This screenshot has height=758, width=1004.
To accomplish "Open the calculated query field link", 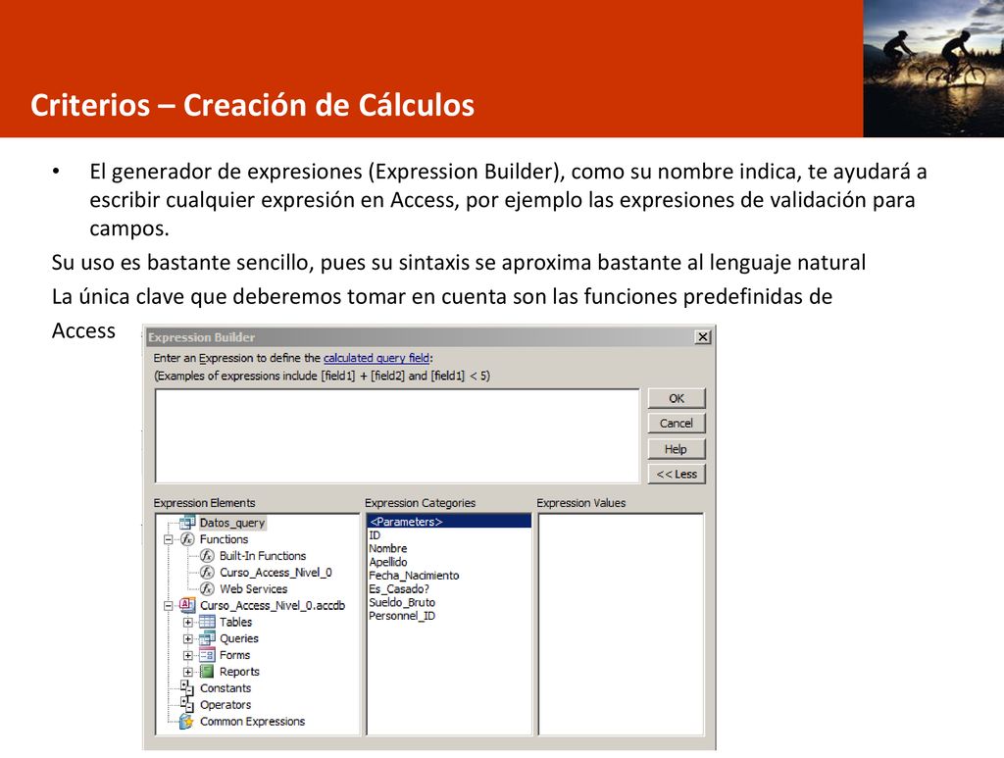I will pyautogui.click(x=376, y=358).
